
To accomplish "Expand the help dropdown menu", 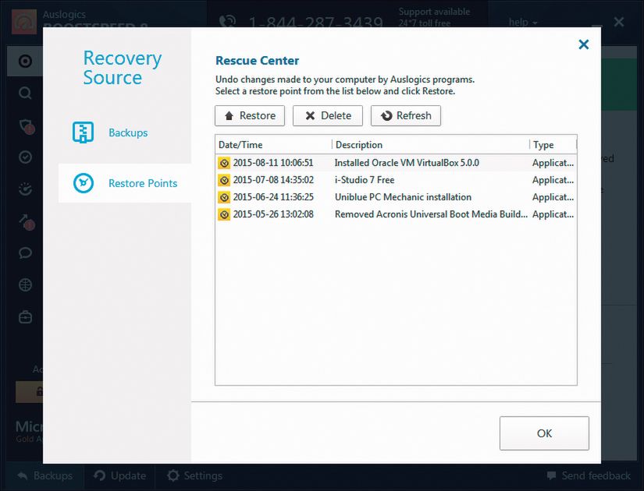I will pyautogui.click(x=523, y=23).
